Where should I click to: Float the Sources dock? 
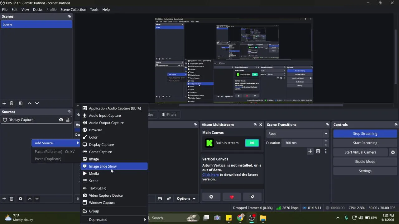pyautogui.click(x=70, y=112)
